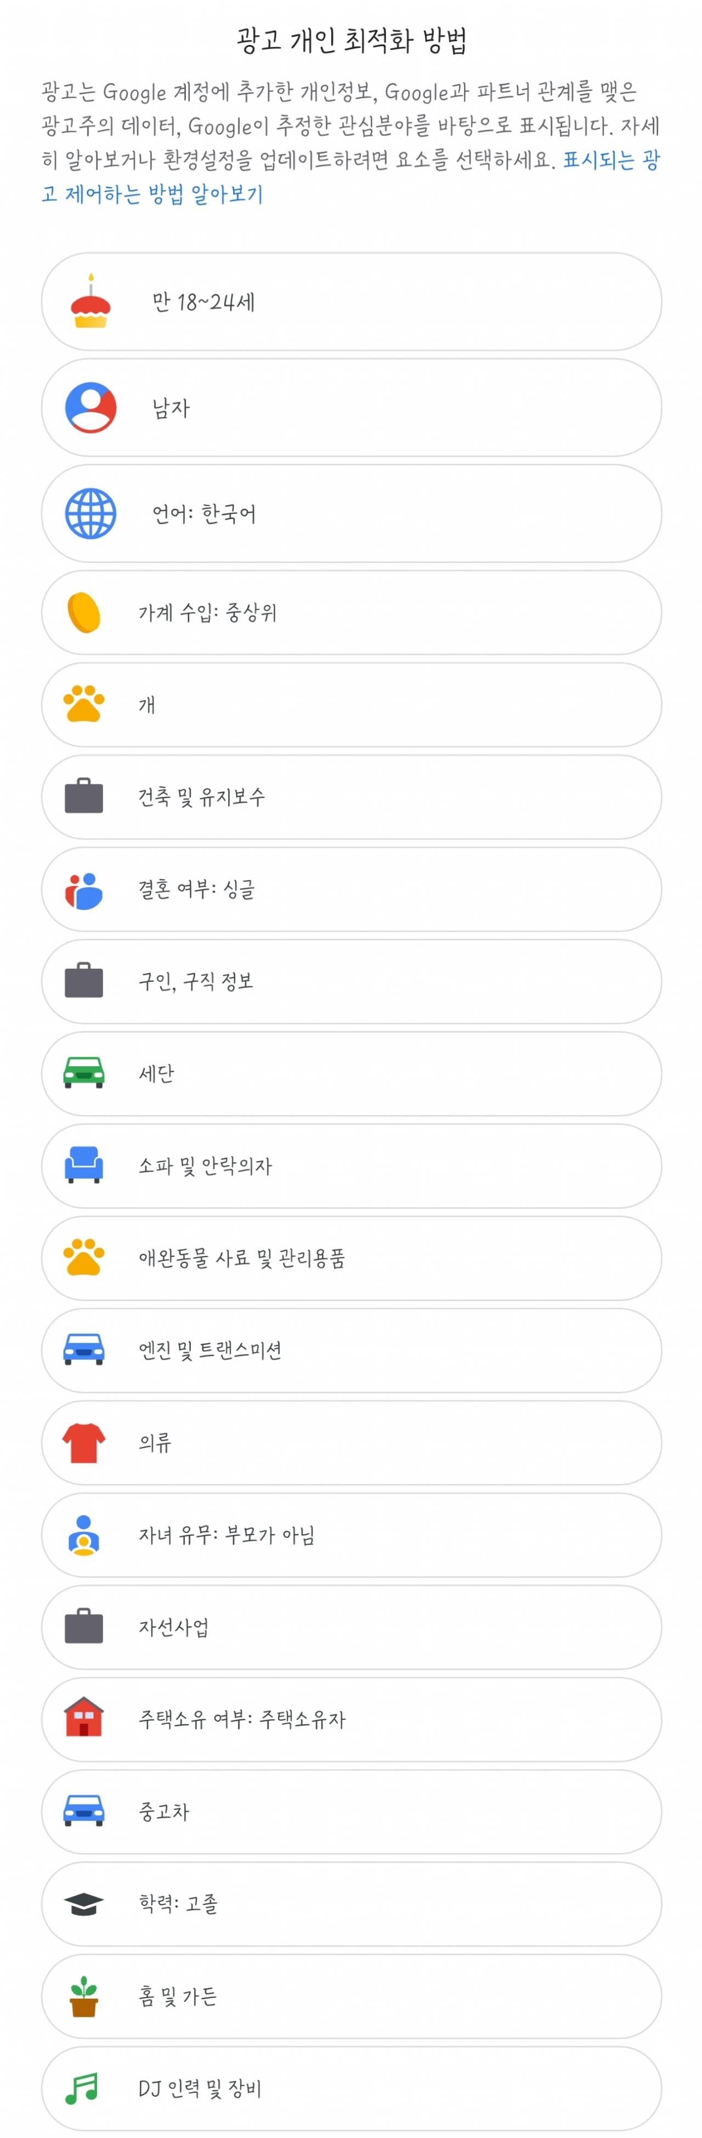The image size is (702, 2138).
Task: Click the globe icon for 언어: 한국어
Action: [90, 514]
